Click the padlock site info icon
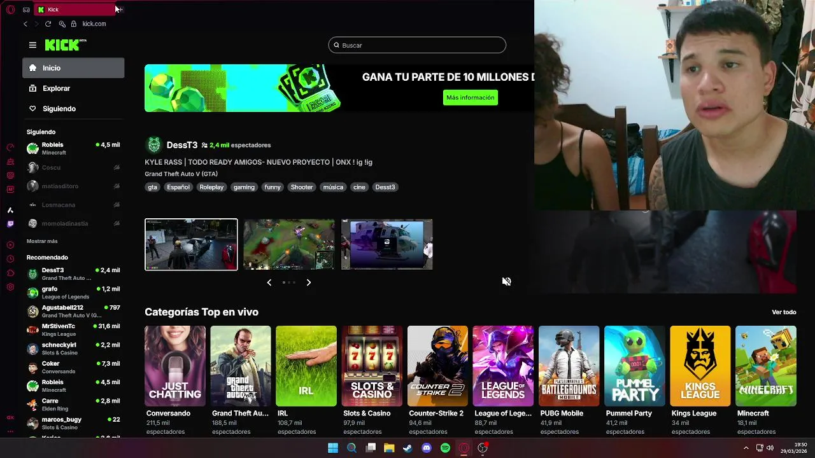Screen dimensions: 815x458 click(x=74, y=24)
